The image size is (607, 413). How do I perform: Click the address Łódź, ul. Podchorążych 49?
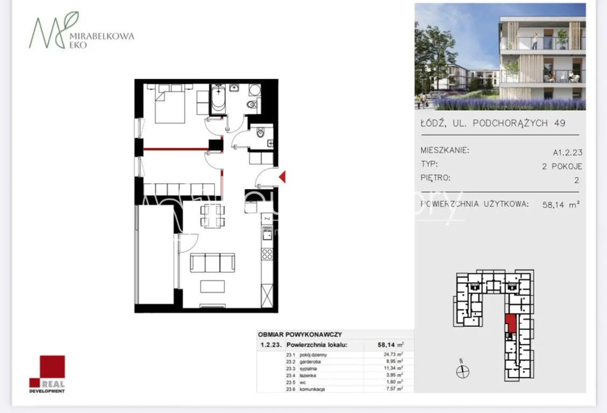pos(493,123)
